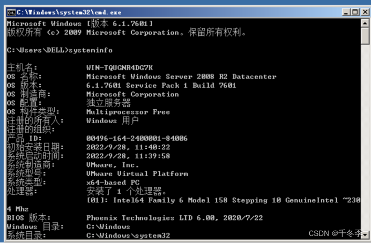Click the 版权所有 copyright line
Image resolution: width=371 pixels, height=243 pixels.
click(x=127, y=32)
